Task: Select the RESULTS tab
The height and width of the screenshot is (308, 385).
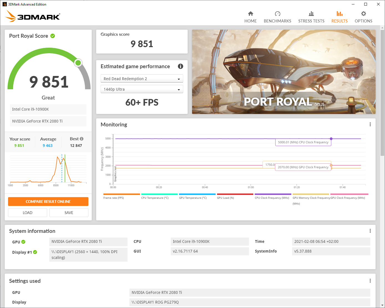Action: (340, 17)
